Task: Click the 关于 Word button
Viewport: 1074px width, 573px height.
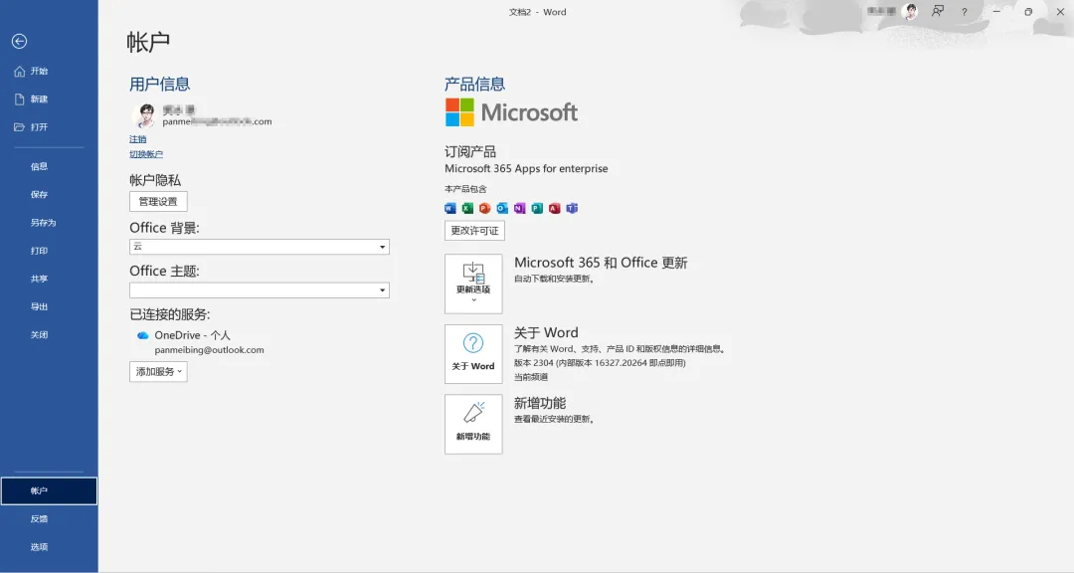Action: coord(473,354)
